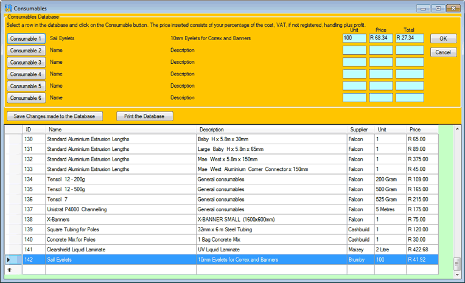
Task: Click the Price field showing R 68.34
Action: point(380,38)
